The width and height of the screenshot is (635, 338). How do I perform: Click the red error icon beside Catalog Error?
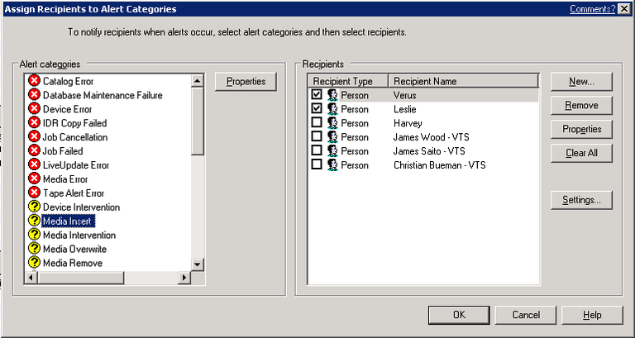coord(34,81)
